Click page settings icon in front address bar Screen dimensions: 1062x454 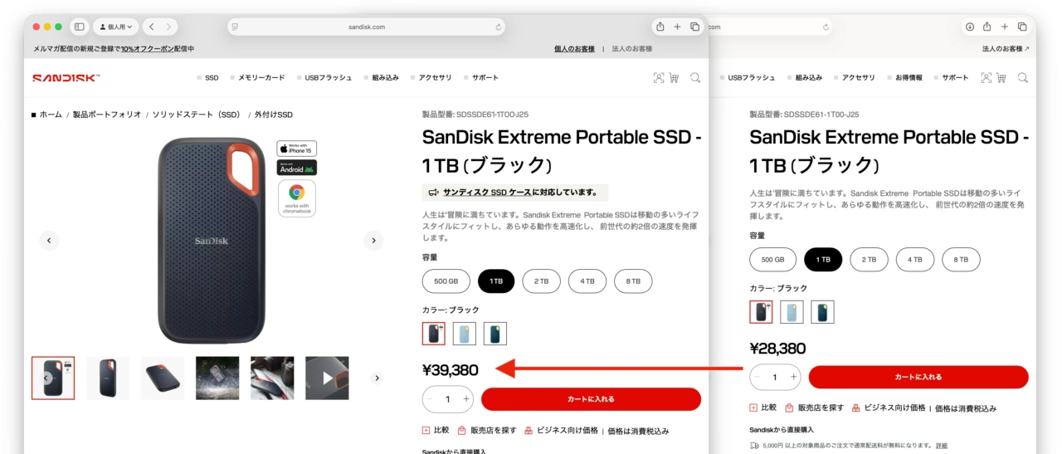click(236, 27)
